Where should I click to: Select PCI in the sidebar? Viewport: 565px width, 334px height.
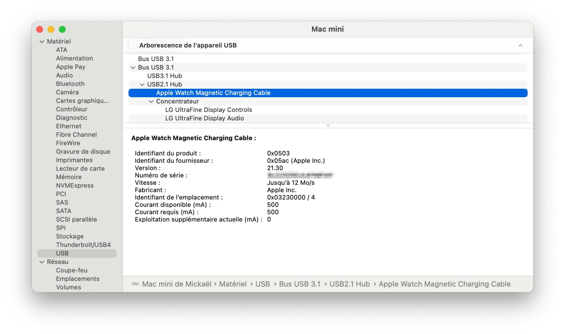point(61,194)
